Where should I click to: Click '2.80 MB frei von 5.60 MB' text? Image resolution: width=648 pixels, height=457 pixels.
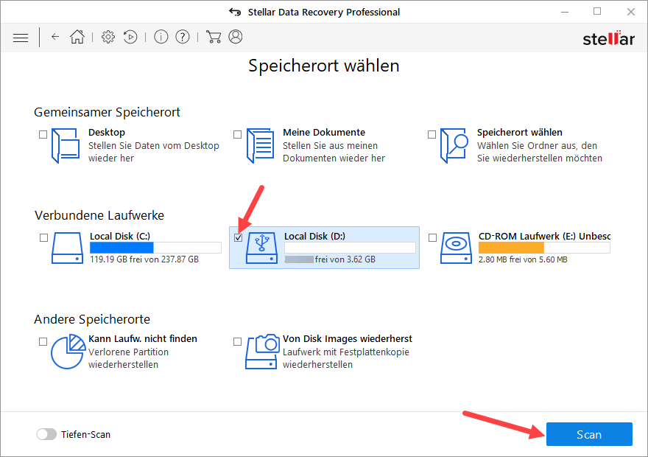click(523, 259)
